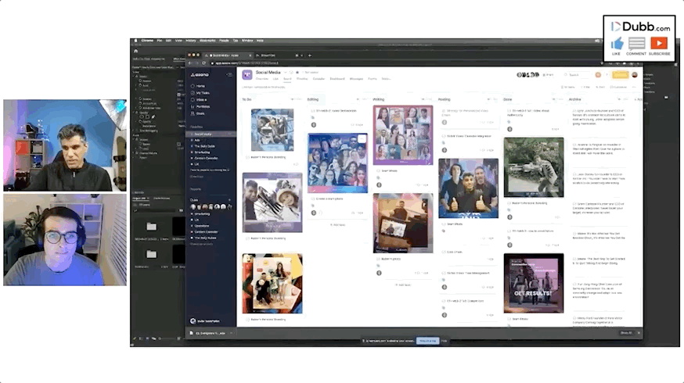Open the Filter option in board toolbar
Image resolution: width=684 pixels, height=383 pixels.
pos(586,87)
